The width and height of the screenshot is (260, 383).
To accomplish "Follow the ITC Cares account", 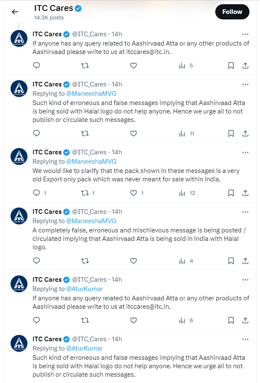I will pos(232,12).
